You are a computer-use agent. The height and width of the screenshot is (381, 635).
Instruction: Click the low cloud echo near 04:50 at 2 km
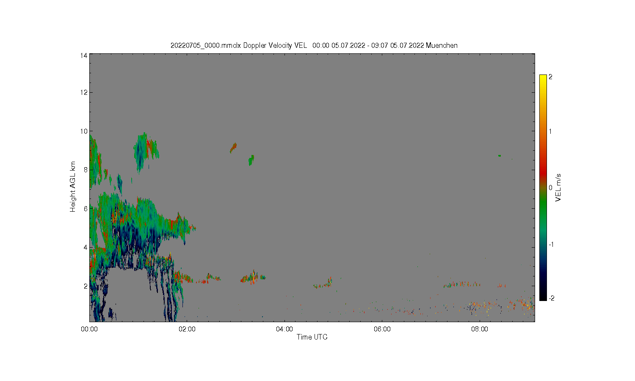[x=323, y=283]
